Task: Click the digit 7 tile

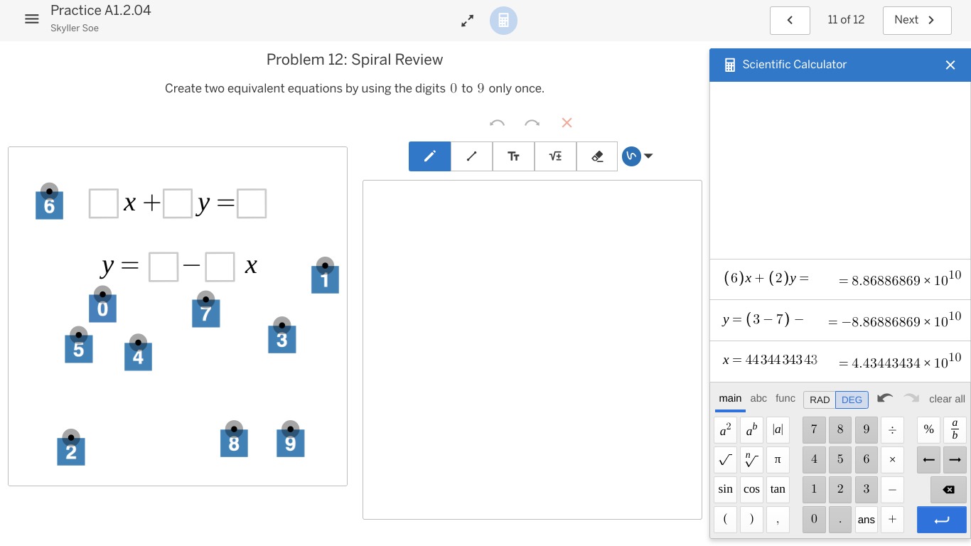Action: (205, 314)
